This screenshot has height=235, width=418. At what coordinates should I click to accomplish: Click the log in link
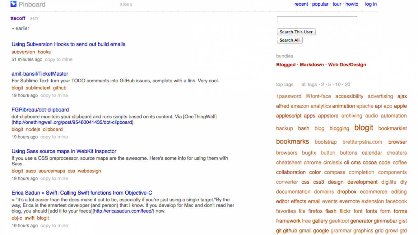[x=371, y=4]
